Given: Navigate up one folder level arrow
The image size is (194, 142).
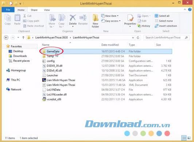Looking at the screenshot, I should point(23,38).
